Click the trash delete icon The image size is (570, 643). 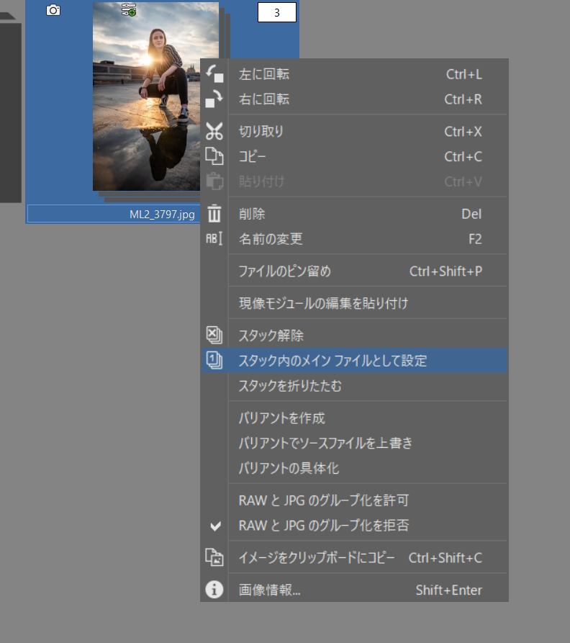pos(214,214)
